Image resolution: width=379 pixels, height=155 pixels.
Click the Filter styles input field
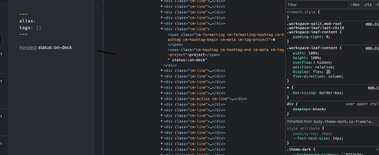(317, 5)
